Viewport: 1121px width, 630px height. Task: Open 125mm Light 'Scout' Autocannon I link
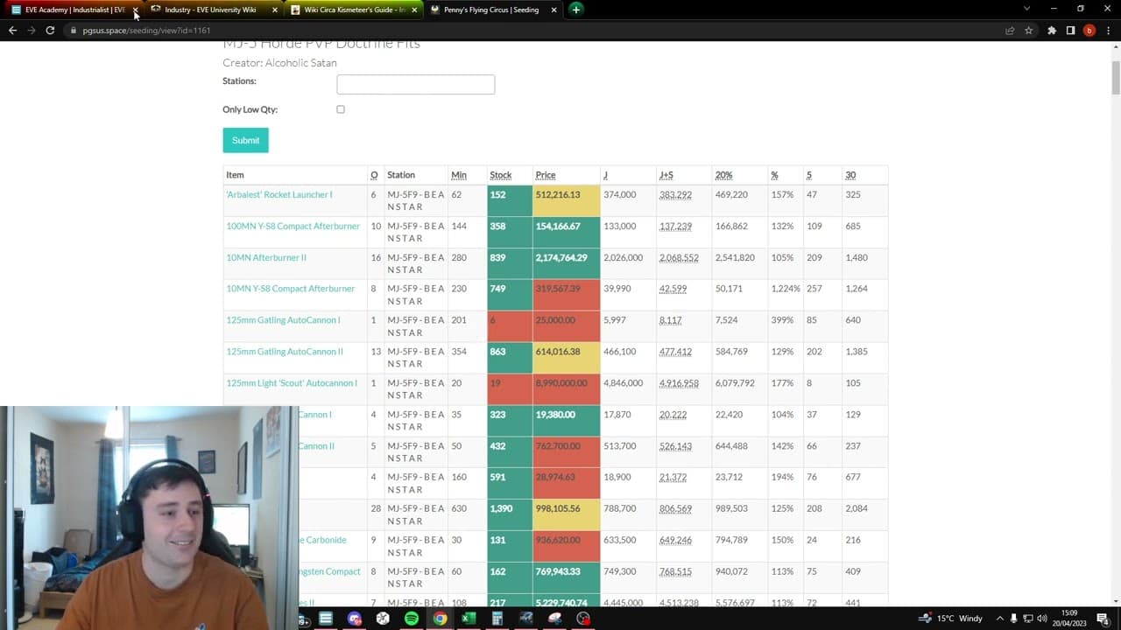292,382
